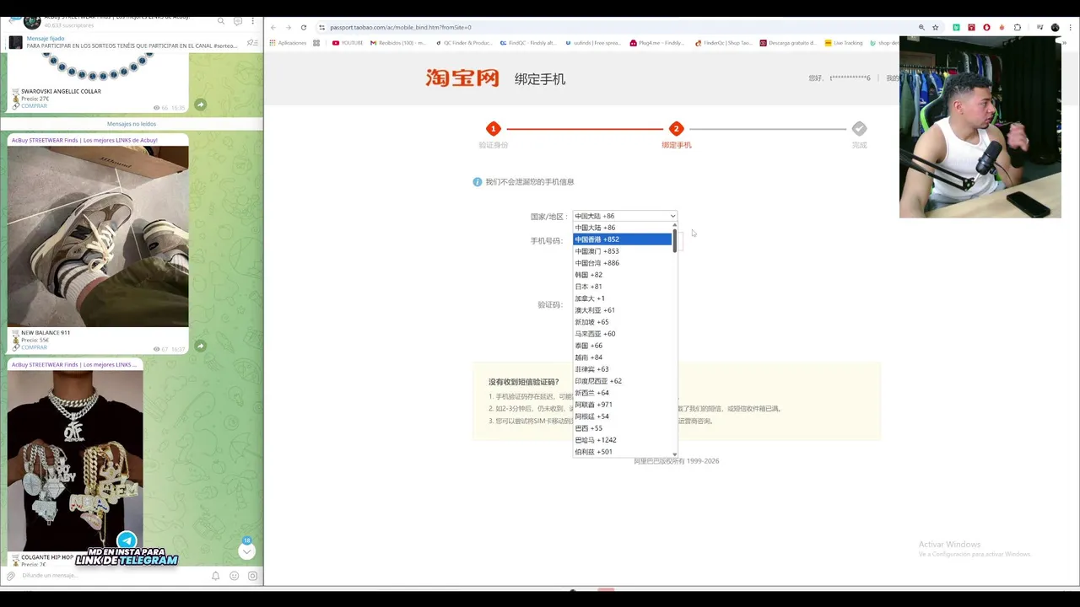Select 巴哈马 +1242 option

(623, 440)
